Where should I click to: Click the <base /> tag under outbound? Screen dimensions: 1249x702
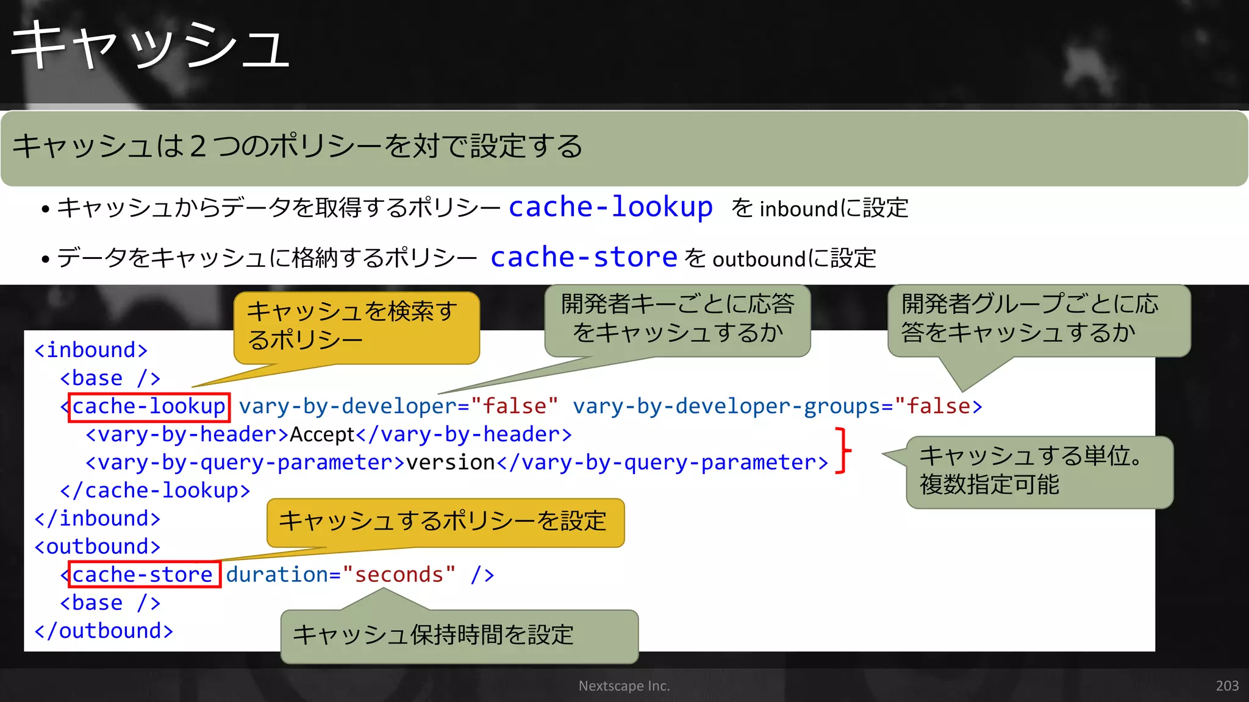[110, 603]
